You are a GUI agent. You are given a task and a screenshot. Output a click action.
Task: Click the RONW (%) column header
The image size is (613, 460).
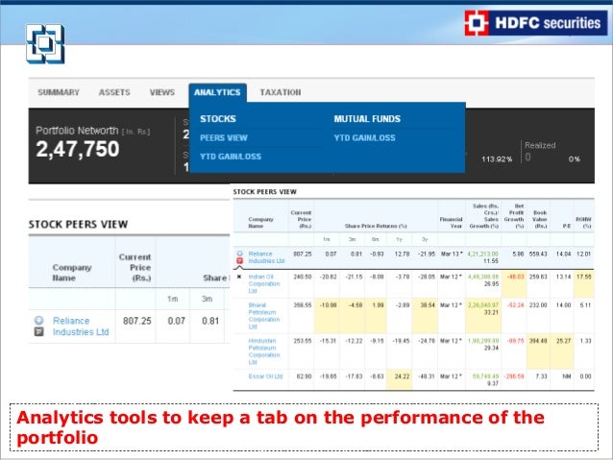583,223
